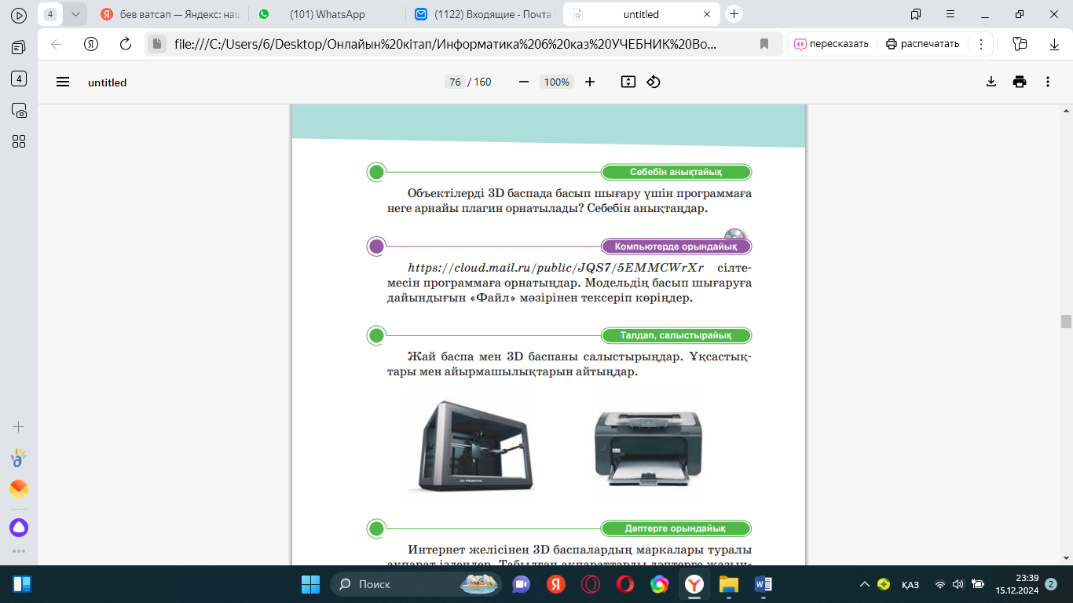Viewport: 1073px width, 603px height.
Task: Open the browser main menu
Action: 950,14
